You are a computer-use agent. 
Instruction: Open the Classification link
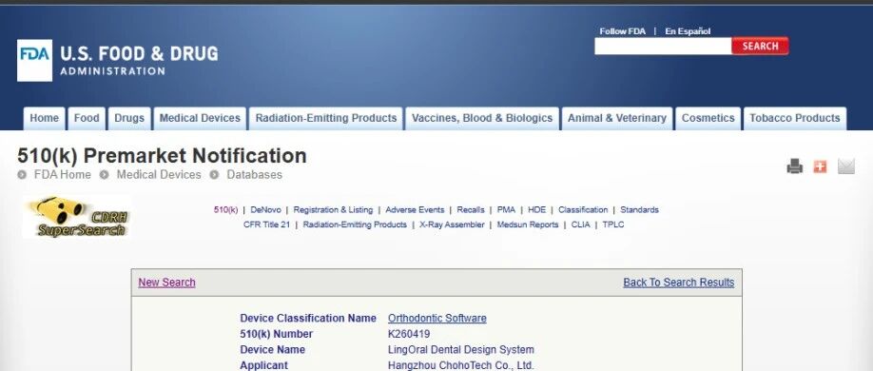[583, 210]
